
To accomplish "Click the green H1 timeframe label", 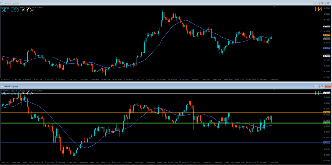I will [318, 93].
